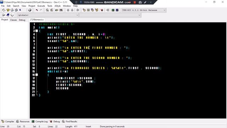Click the greyed Stop Execution icon
Image resolution: width=227 pixels, height=128 pixels.
coord(107,10)
